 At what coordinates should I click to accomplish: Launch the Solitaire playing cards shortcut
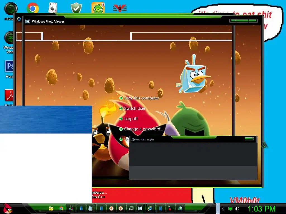tap(53, 8)
